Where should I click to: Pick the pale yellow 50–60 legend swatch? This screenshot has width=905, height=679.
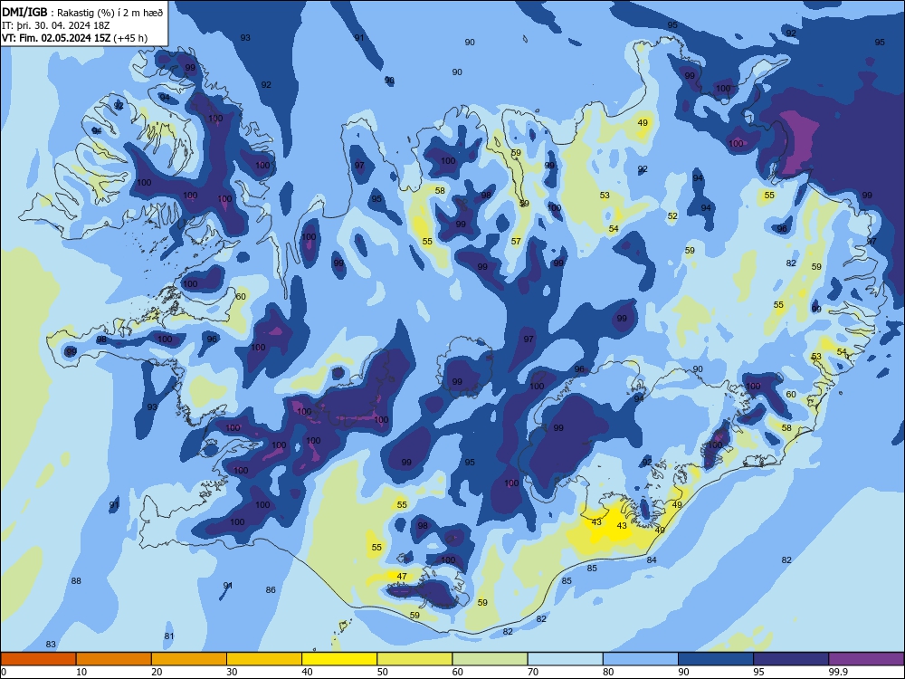coord(414,659)
